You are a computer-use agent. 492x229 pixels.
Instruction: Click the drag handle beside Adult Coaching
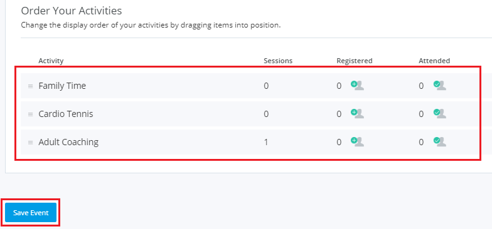30,143
